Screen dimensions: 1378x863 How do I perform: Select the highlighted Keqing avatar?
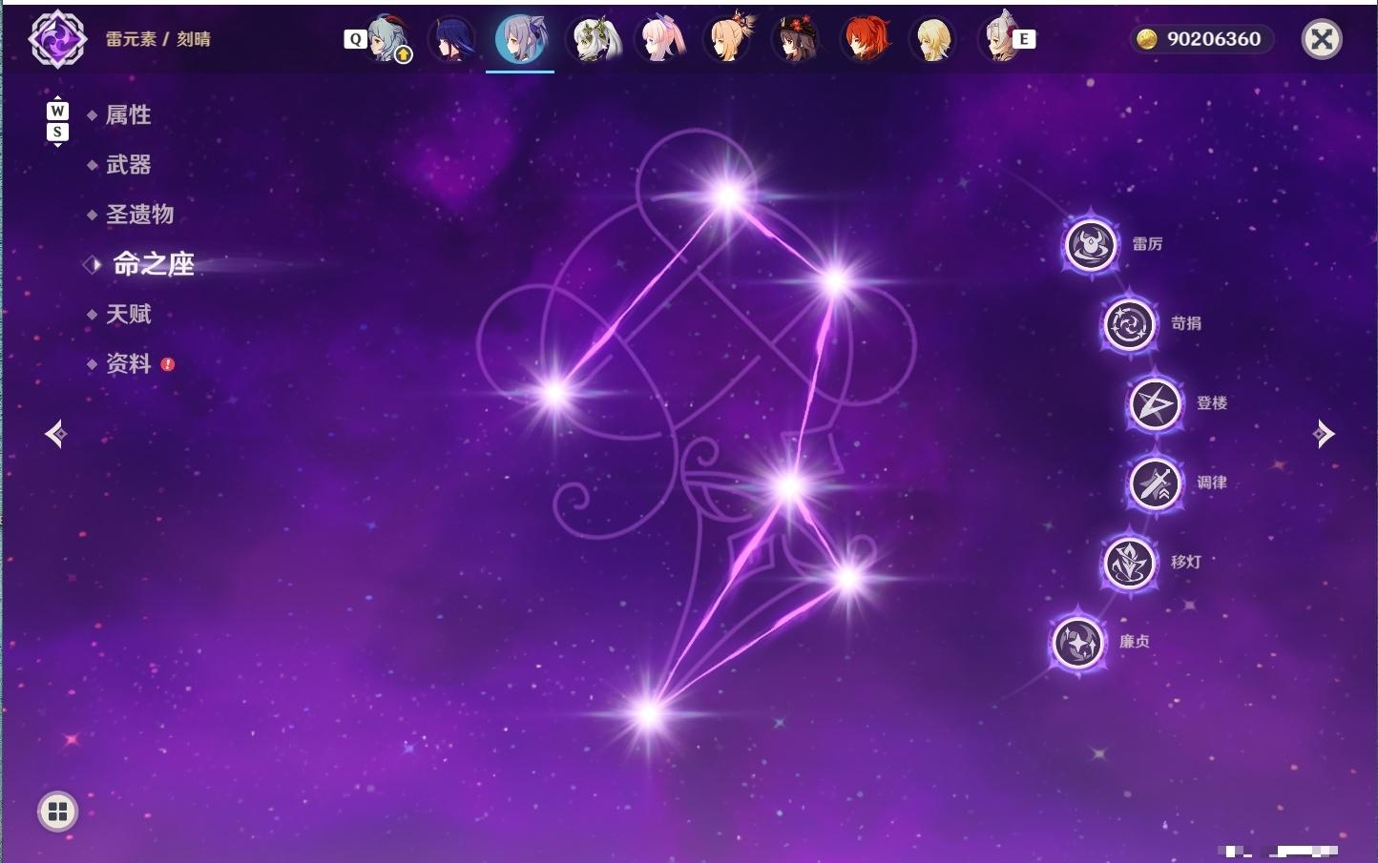pyautogui.click(x=520, y=38)
